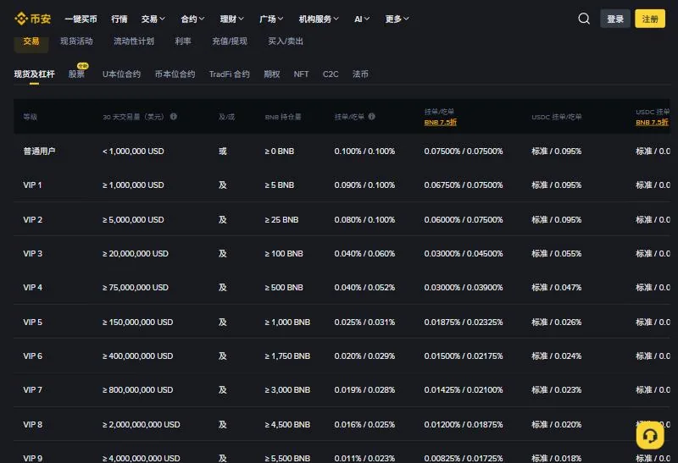
Task: Click the BNB 7.5折 link under 挂单/吃单 header
Action: click(x=440, y=123)
